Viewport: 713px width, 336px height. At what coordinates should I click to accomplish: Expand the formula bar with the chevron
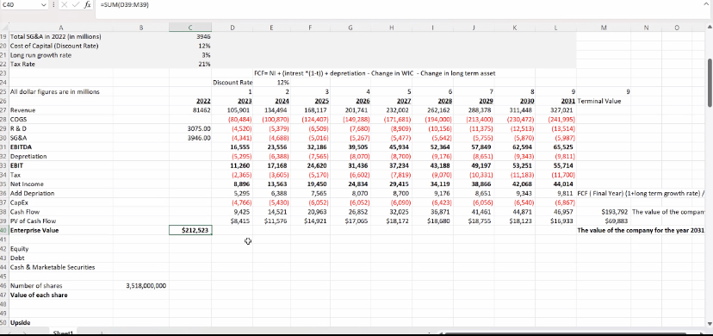(x=705, y=4)
